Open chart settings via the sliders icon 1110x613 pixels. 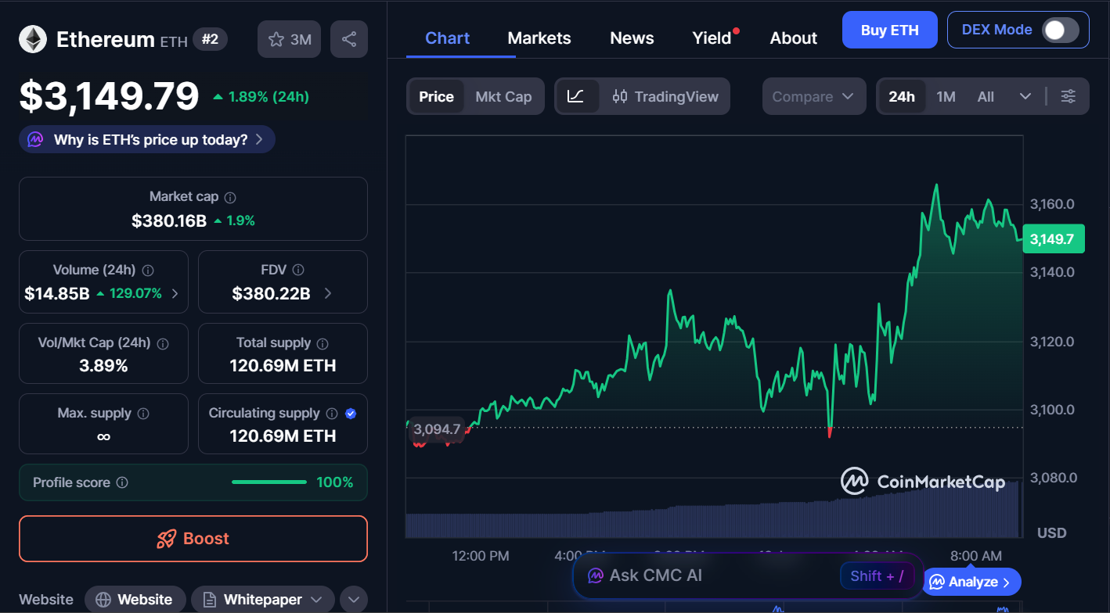point(1068,96)
